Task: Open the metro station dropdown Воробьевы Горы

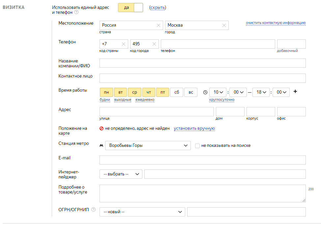Action: pyautogui.click(x=148, y=146)
